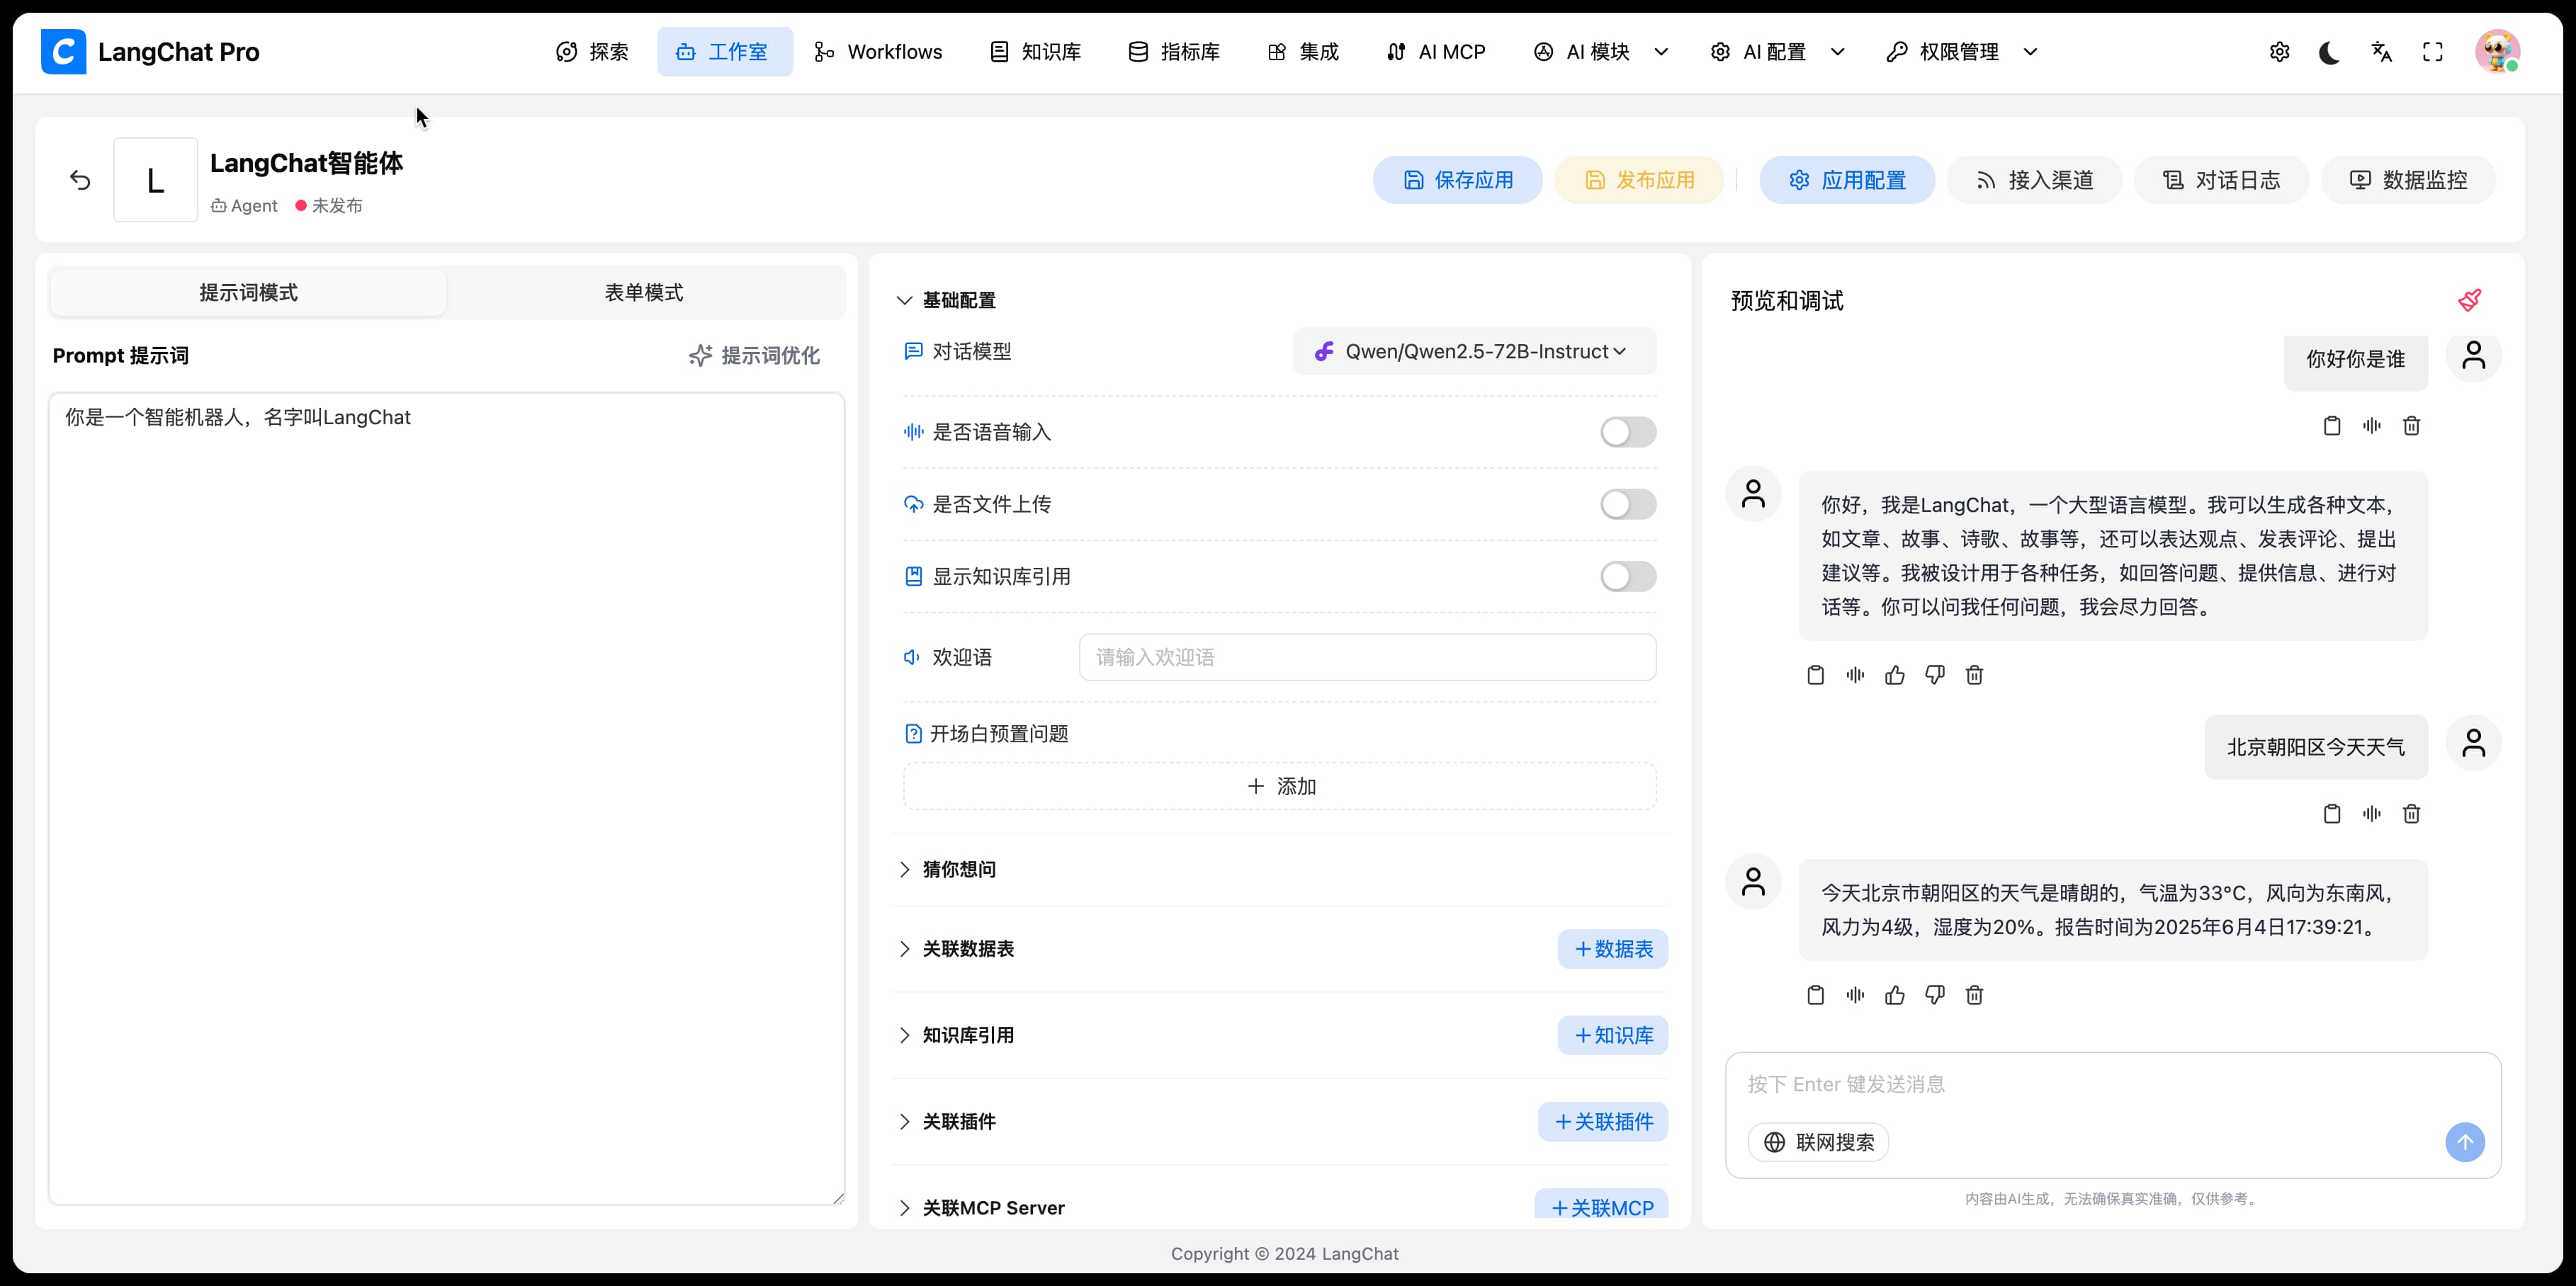Like the weather reply with thumbs up
This screenshot has height=1286, width=2576.
(1895, 995)
